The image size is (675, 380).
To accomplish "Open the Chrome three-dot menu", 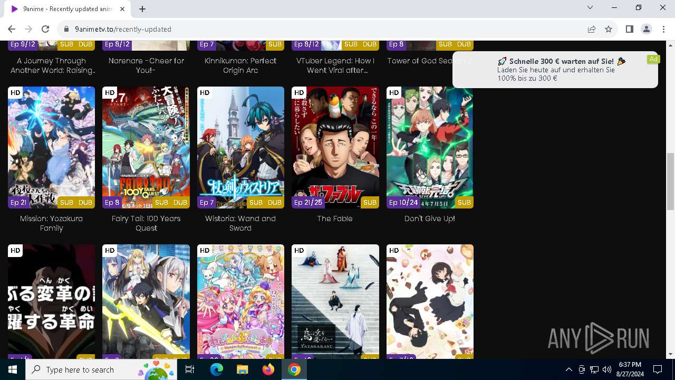I will (x=663, y=29).
